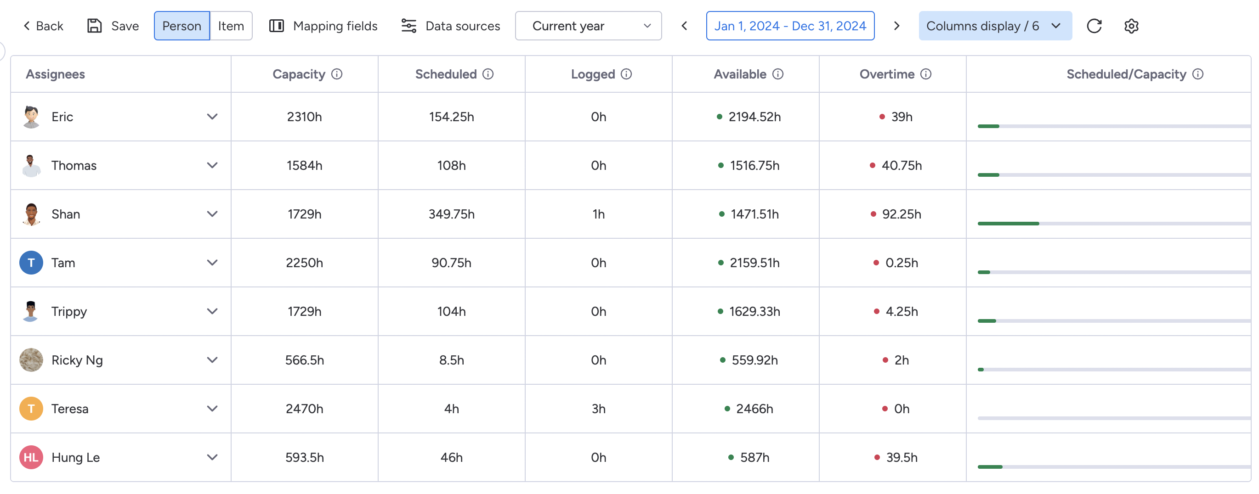This screenshot has width=1259, height=494.
Task: Expand Shan's row details
Action: [x=212, y=214]
